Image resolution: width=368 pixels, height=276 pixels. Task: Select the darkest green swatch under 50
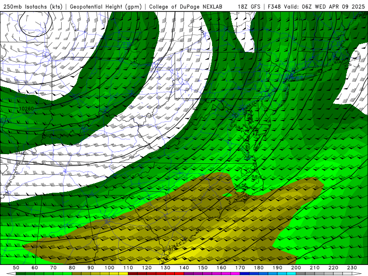pos(20,274)
